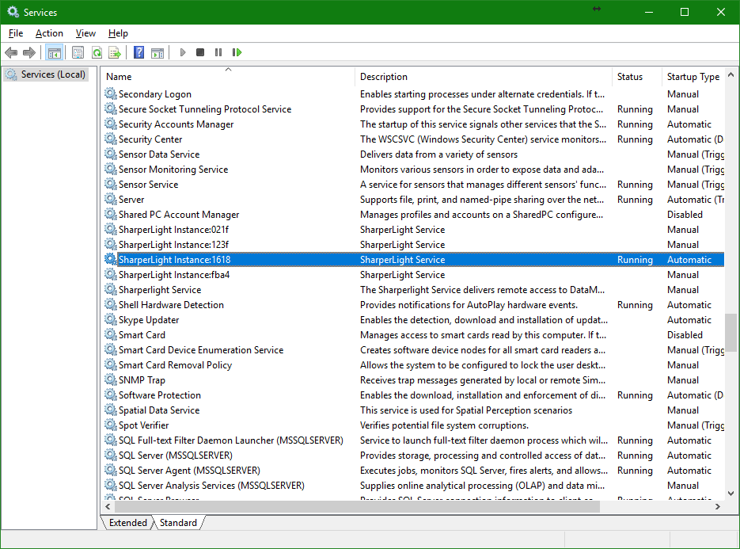
Task: Switch to the Standard tab
Action: (x=178, y=523)
